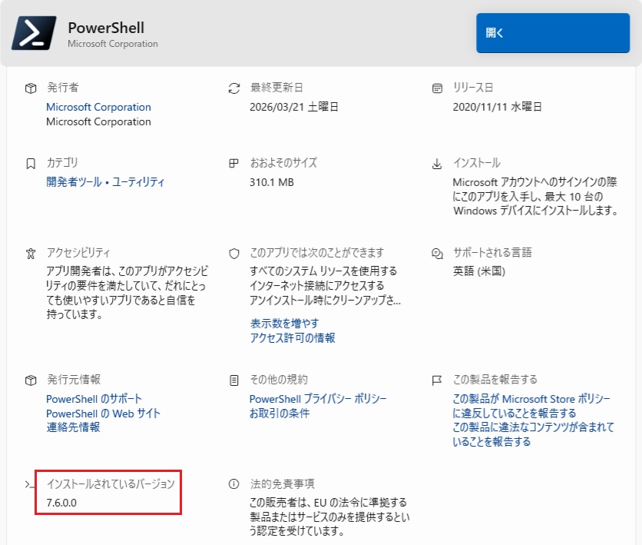
Task: Click the 最終更新日 heading
Action: tap(276, 88)
